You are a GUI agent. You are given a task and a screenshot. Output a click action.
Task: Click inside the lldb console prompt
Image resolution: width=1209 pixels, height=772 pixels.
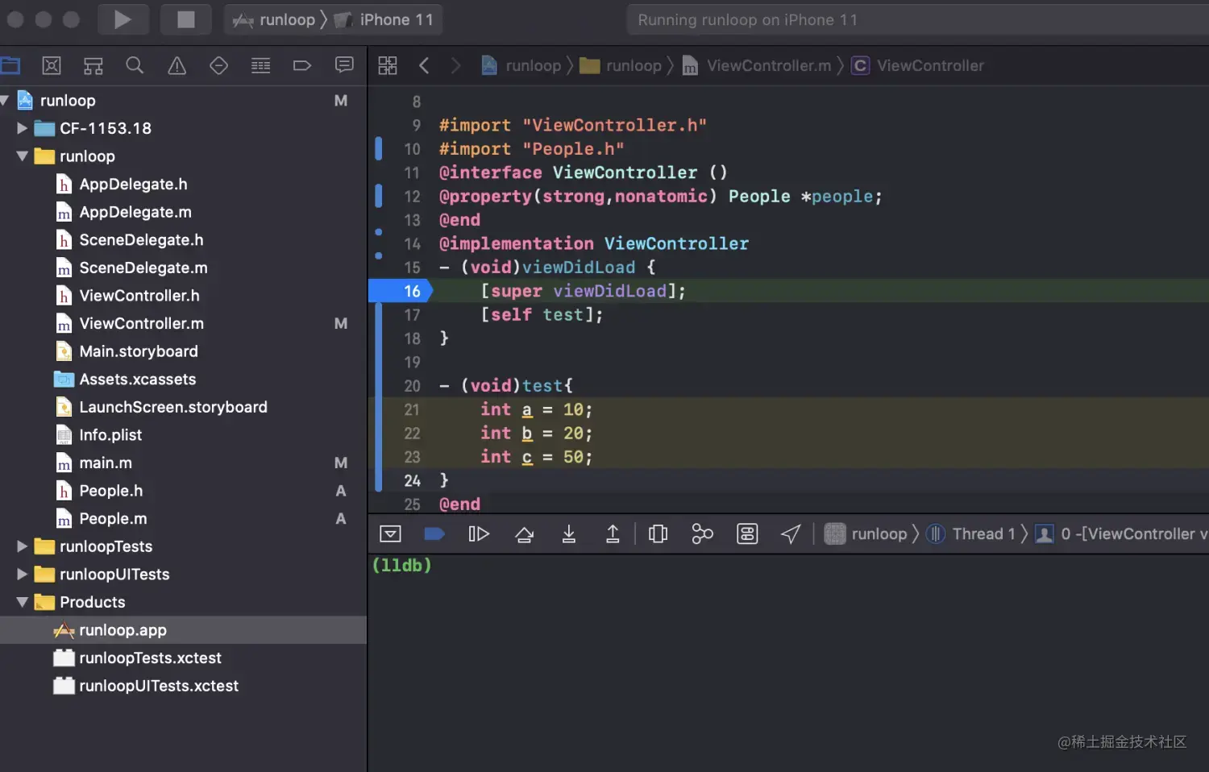(x=401, y=566)
